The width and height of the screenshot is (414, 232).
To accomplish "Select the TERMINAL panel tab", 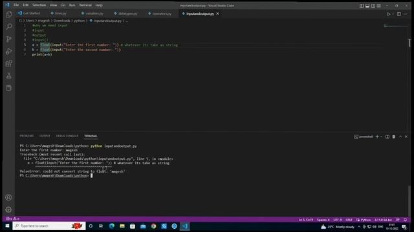I will coord(91,136).
